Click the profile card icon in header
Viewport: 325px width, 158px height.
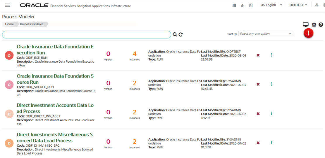pyautogui.click(x=251, y=6)
